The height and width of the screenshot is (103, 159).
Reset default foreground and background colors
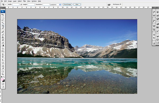tap(2, 77)
